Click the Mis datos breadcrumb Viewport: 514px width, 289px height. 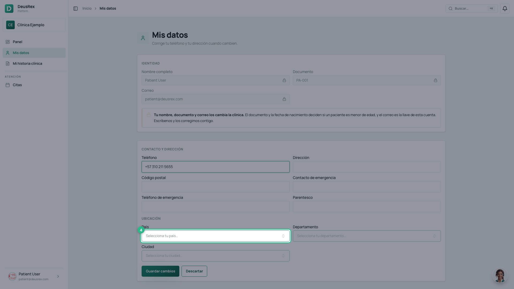108,9
